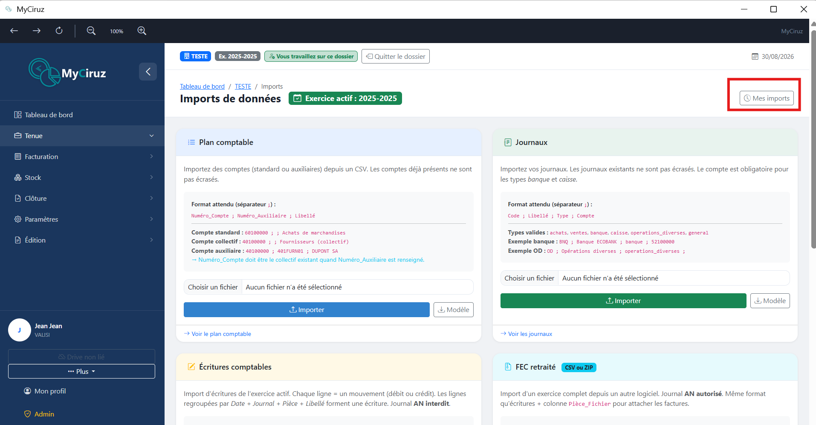Click the Plan comptable list icon
This screenshot has height=425, width=816.
[191, 142]
